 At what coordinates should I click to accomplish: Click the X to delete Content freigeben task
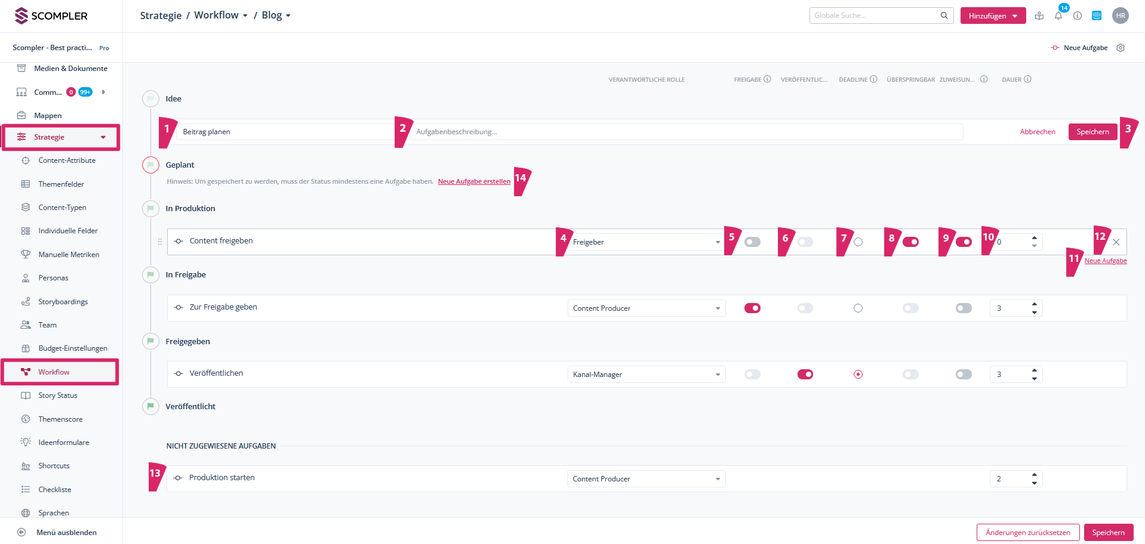pos(1116,242)
